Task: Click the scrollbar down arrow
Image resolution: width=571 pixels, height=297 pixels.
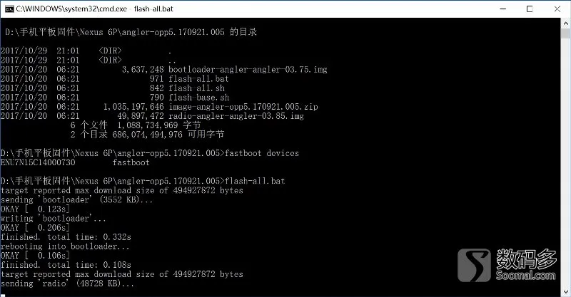Action: [x=566, y=291]
